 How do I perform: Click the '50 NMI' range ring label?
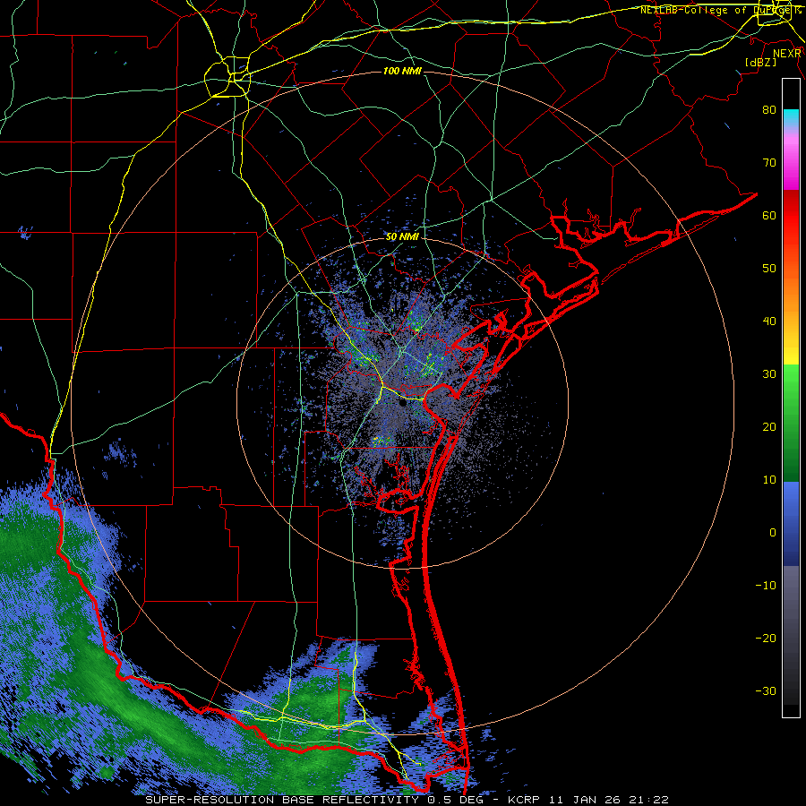tap(402, 237)
